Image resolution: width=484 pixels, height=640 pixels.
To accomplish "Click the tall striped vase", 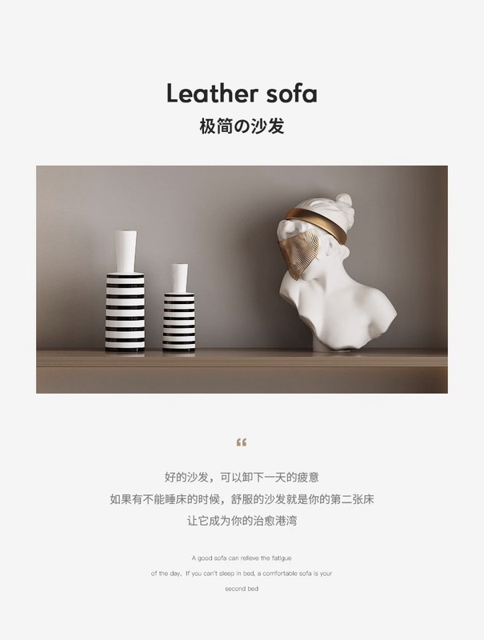I will click(x=125, y=291).
